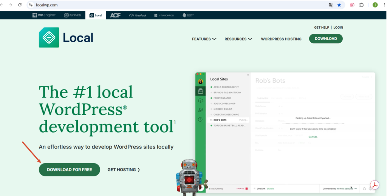
Task: Click the sync refresh icon in status bar
Action: coord(364,188)
